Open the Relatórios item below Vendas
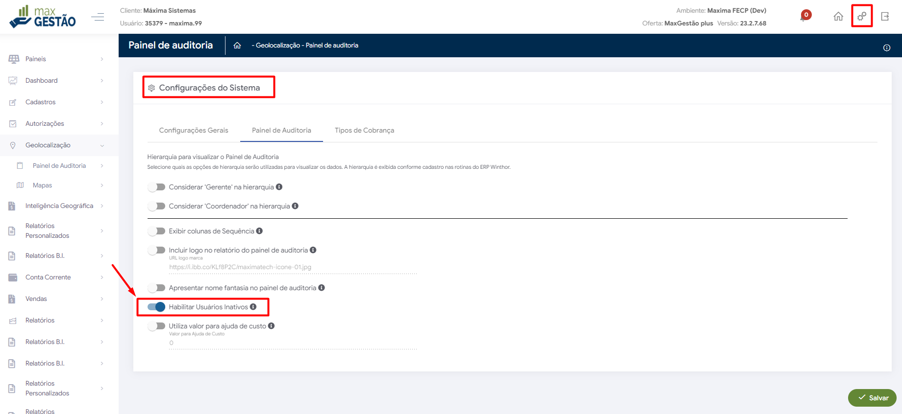 pos(40,321)
